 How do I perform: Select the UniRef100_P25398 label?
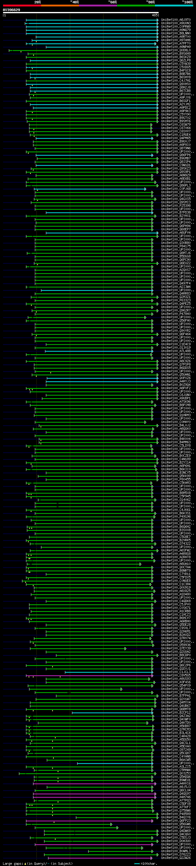point(176,206)
